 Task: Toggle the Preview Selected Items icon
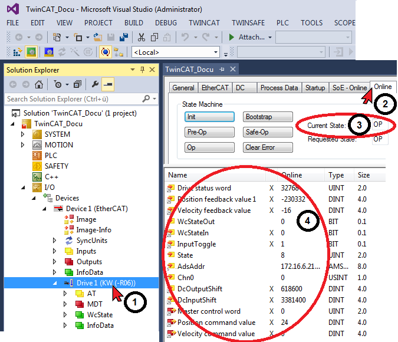coord(108,84)
